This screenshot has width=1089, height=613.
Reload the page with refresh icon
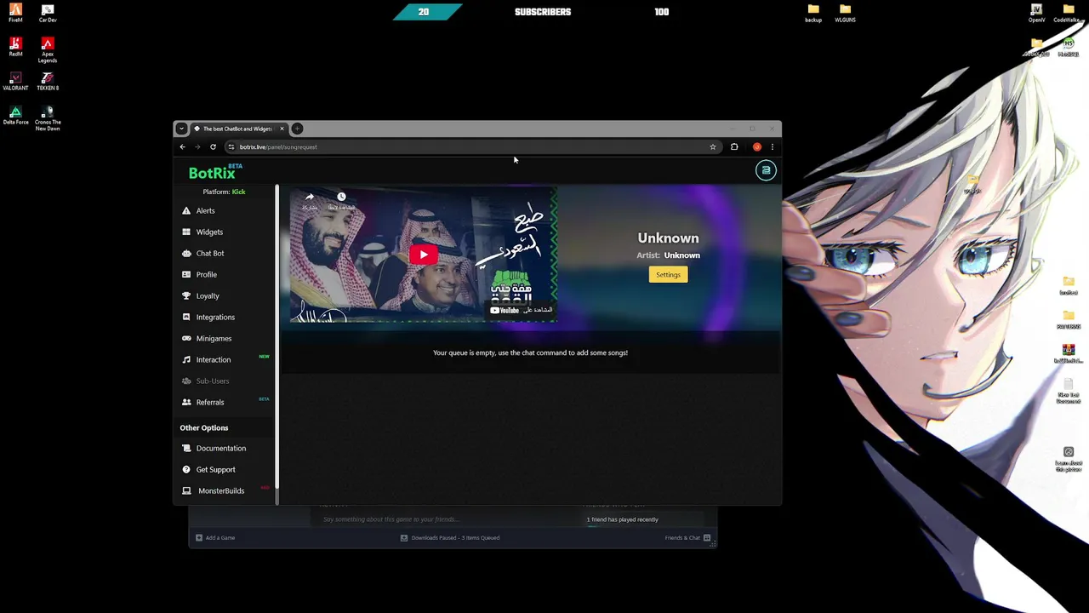[213, 146]
